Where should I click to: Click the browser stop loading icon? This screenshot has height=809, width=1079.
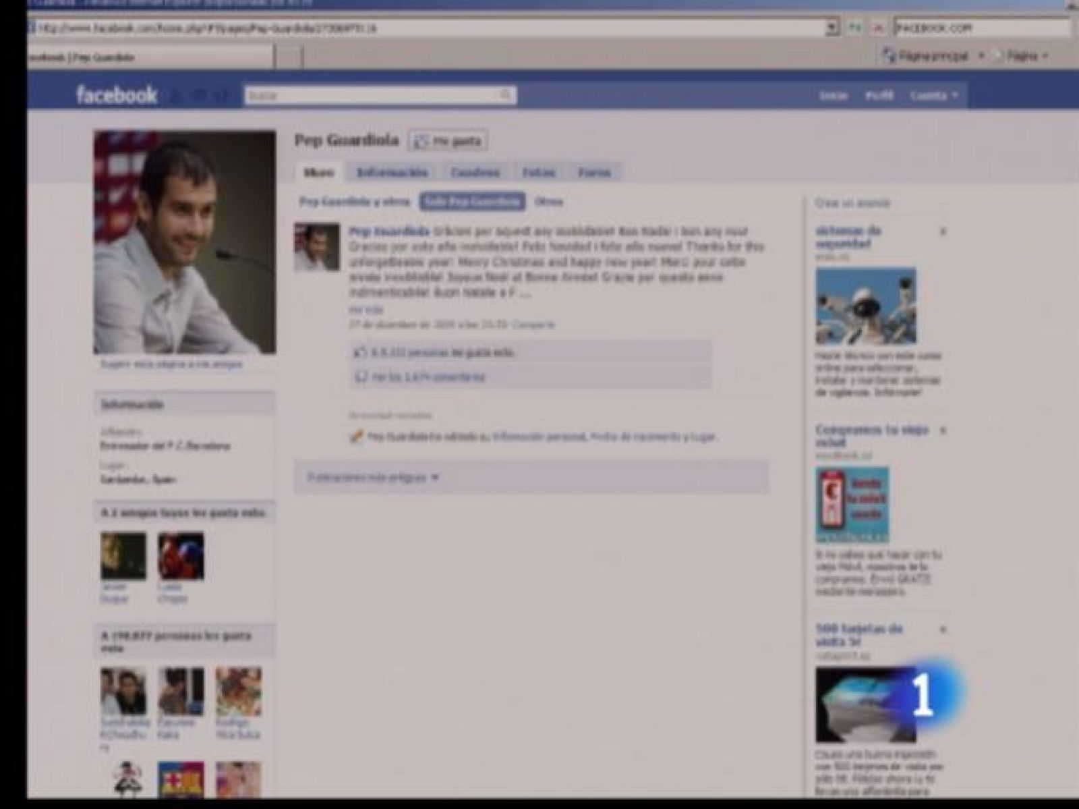pyautogui.click(x=877, y=28)
